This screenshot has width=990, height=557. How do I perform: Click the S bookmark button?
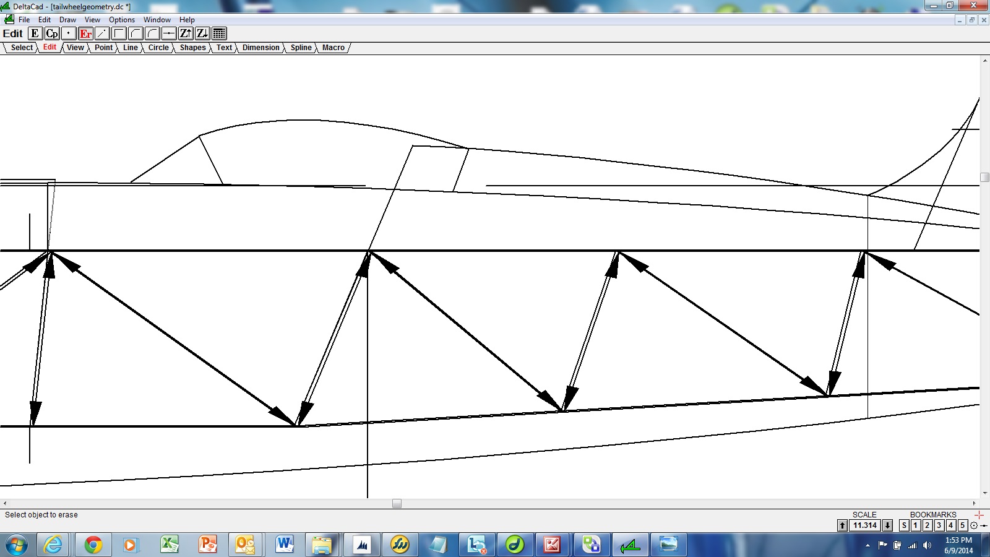904,525
